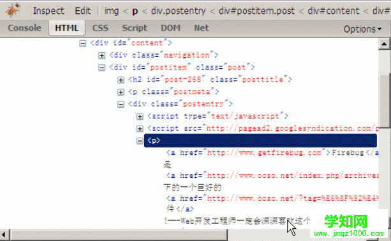Select the script type=text/javascript tag
Image resolution: width=391 pixels, height=241 pixels.
click(x=218, y=116)
